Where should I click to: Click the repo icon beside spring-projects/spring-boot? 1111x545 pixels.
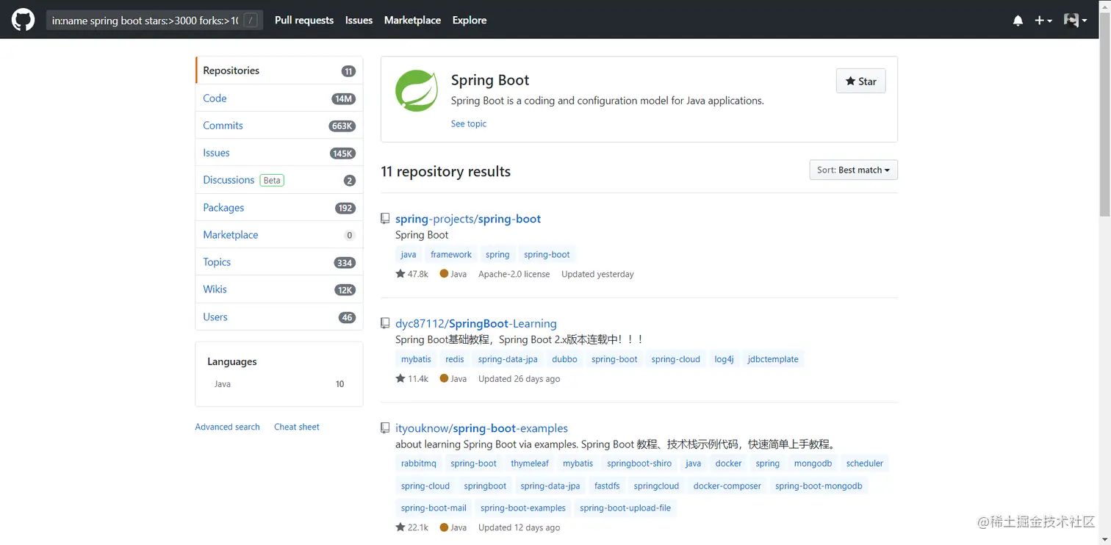pyautogui.click(x=385, y=218)
